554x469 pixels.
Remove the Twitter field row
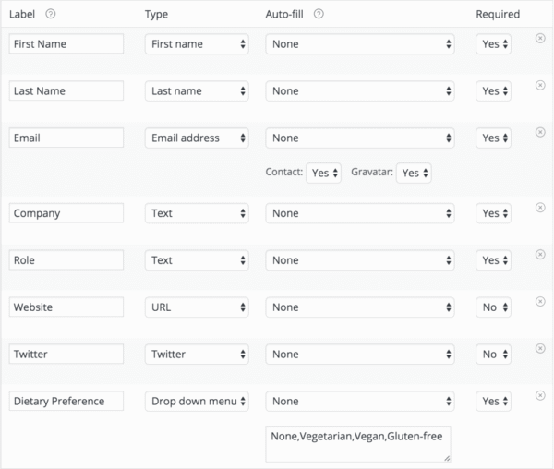pyautogui.click(x=540, y=348)
